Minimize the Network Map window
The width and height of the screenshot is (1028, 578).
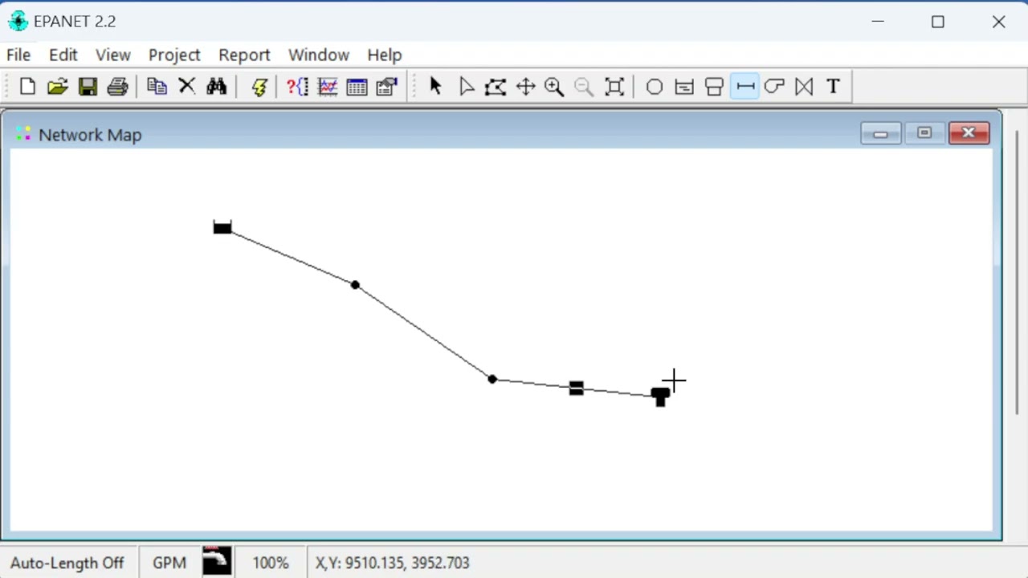pyautogui.click(x=880, y=133)
